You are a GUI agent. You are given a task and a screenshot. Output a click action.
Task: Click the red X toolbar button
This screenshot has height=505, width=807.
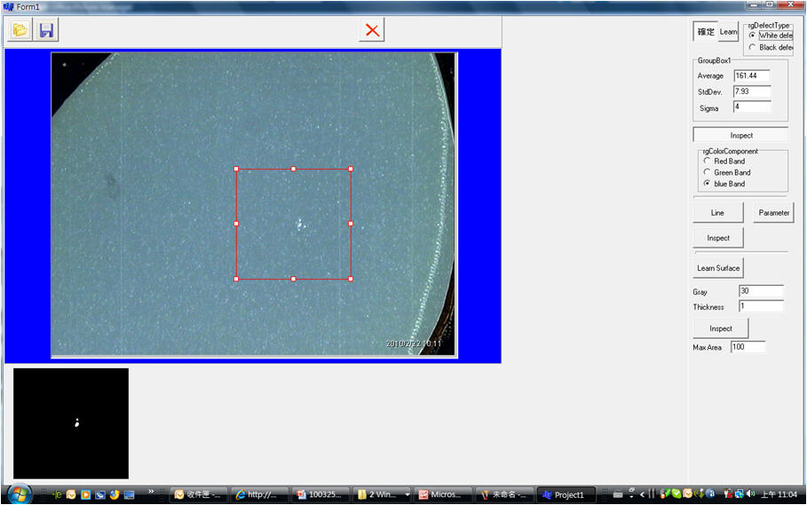[372, 30]
